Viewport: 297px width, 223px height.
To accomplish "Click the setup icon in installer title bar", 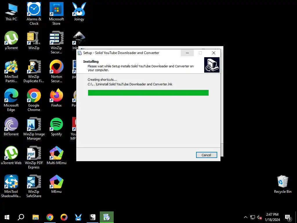I will click(80, 53).
